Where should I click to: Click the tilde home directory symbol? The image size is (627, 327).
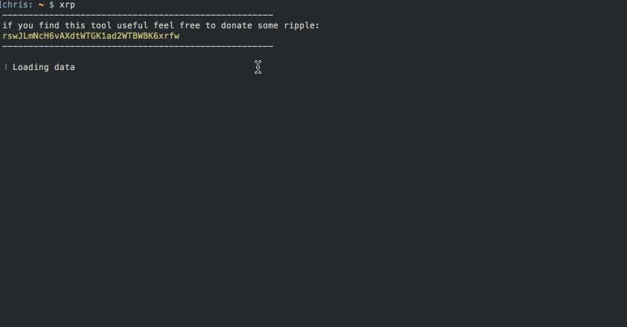[x=41, y=4]
